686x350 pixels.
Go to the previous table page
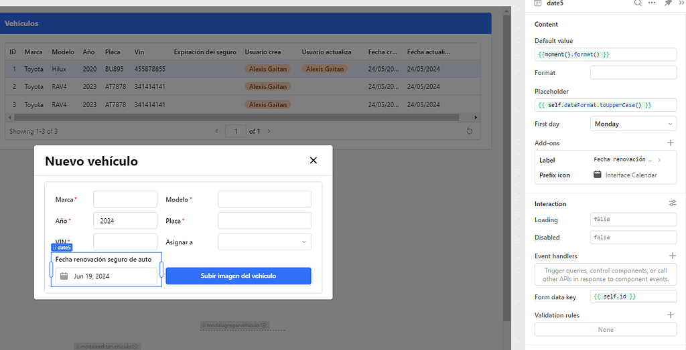[x=217, y=131]
